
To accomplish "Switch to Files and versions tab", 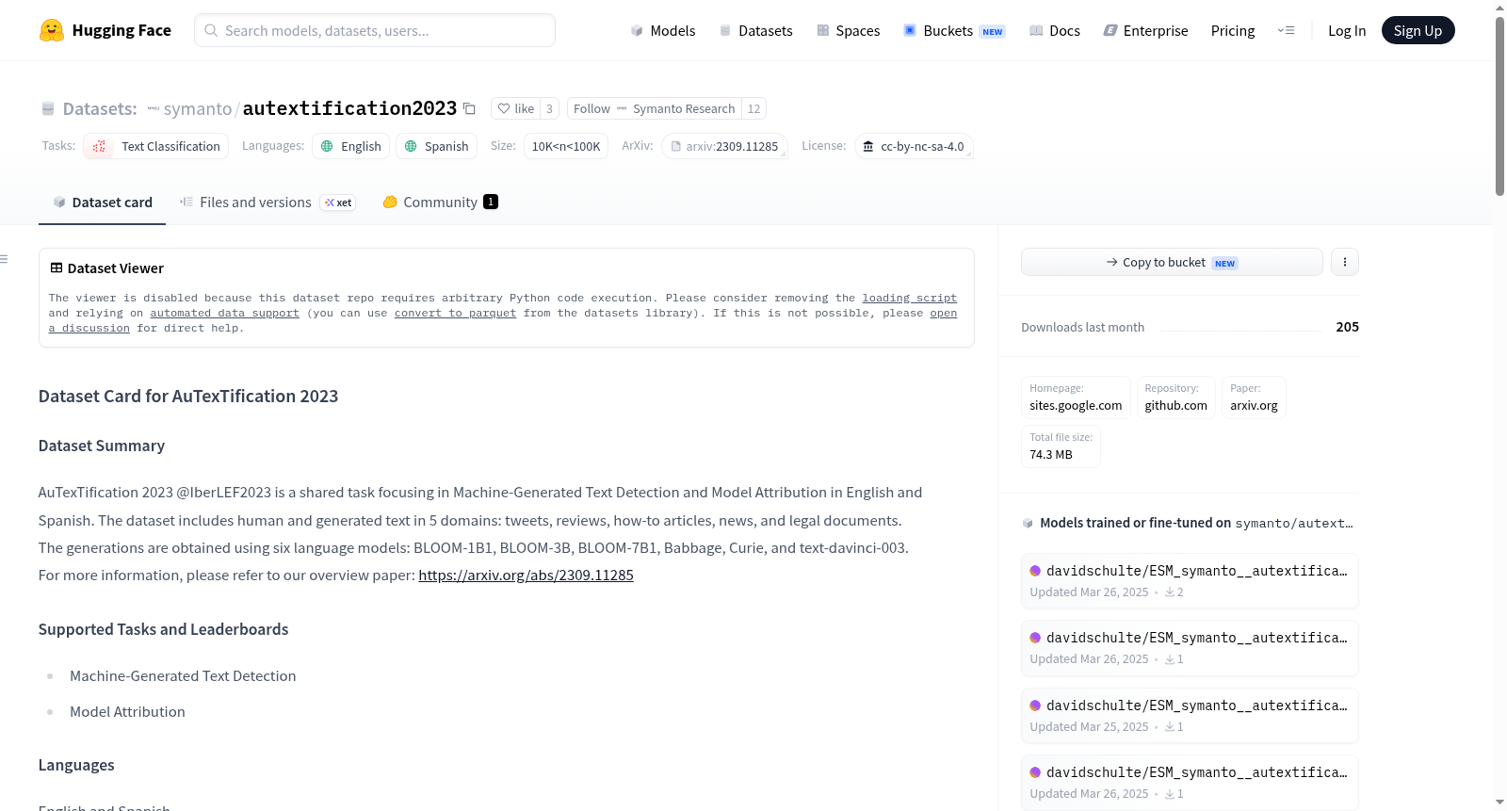I will pos(267,202).
